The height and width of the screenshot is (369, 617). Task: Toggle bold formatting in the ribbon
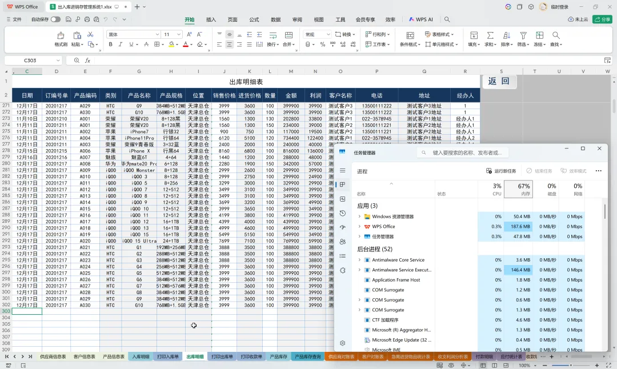click(111, 45)
